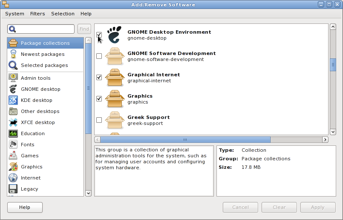The width and height of the screenshot is (343, 220).
Task: Click the application icon in title bar
Action: [x=6, y=4]
